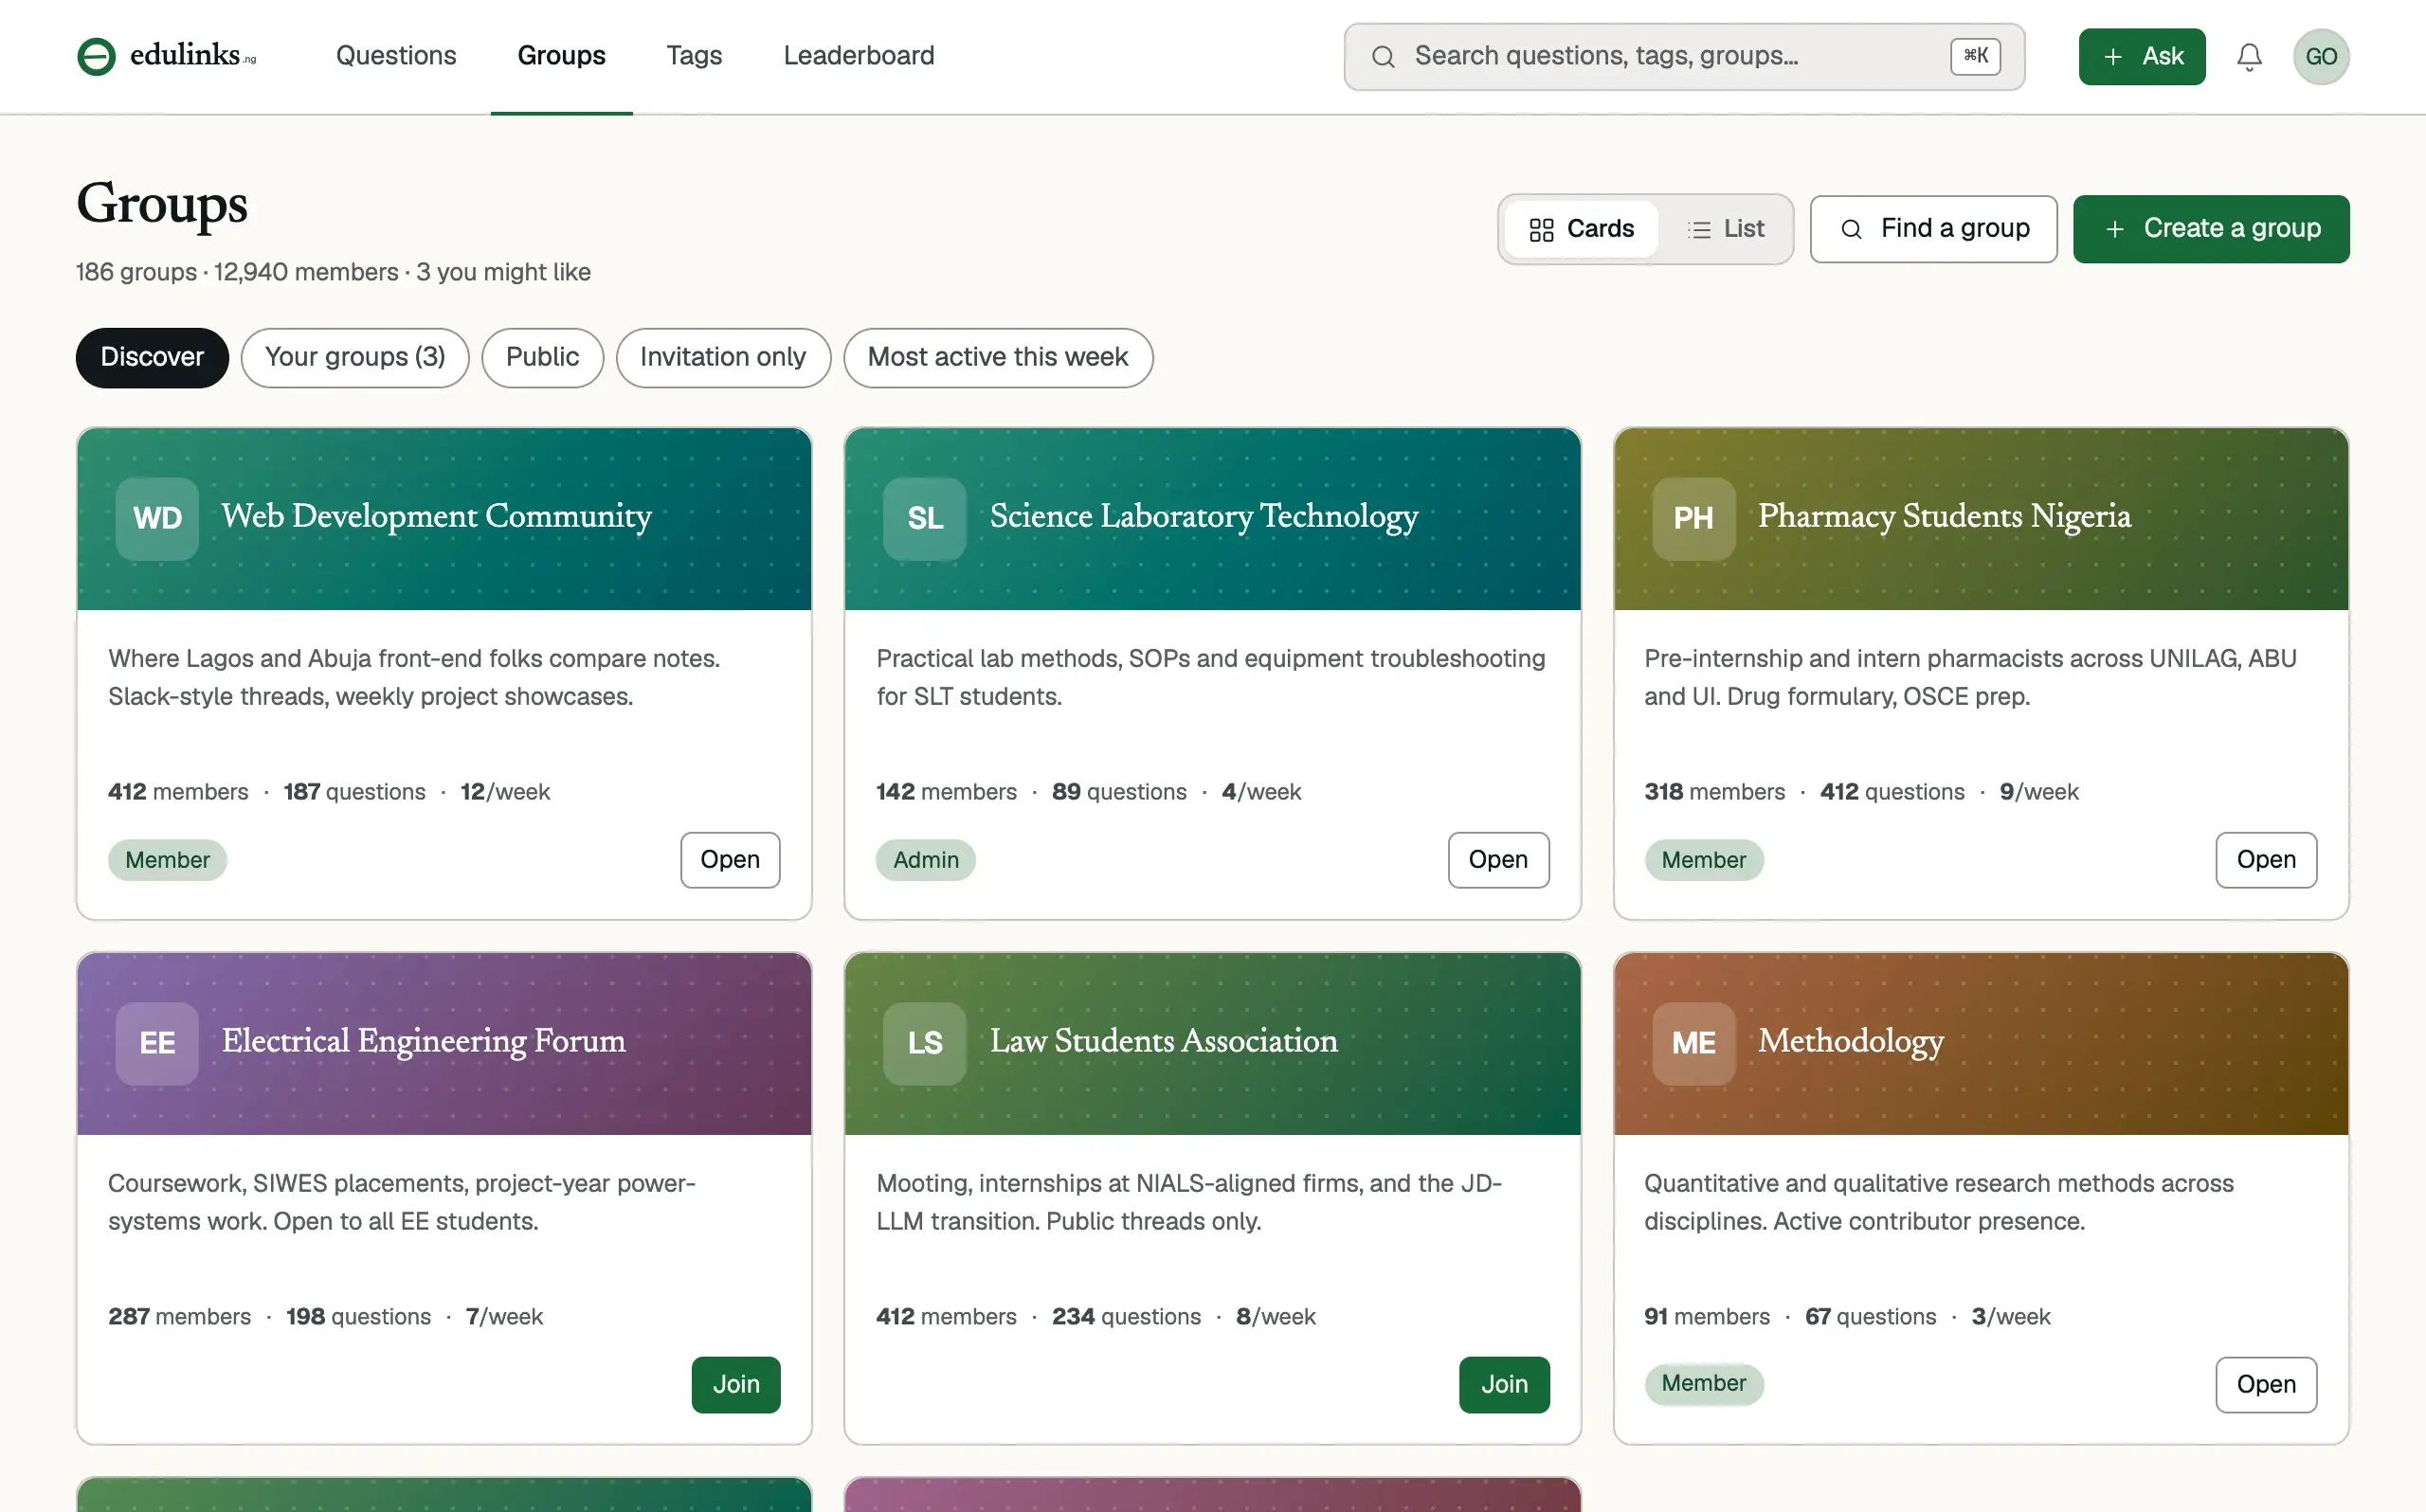Screen dimensions: 2426x1512
Task: Filter by Most active this week
Action: point(998,357)
